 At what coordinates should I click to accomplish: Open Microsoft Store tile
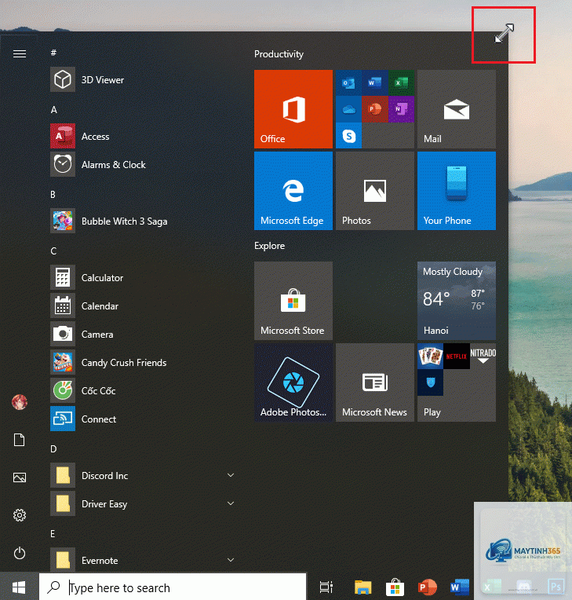(293, 301)
